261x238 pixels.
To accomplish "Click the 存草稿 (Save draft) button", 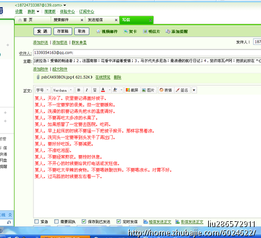I will coord(63,32).
